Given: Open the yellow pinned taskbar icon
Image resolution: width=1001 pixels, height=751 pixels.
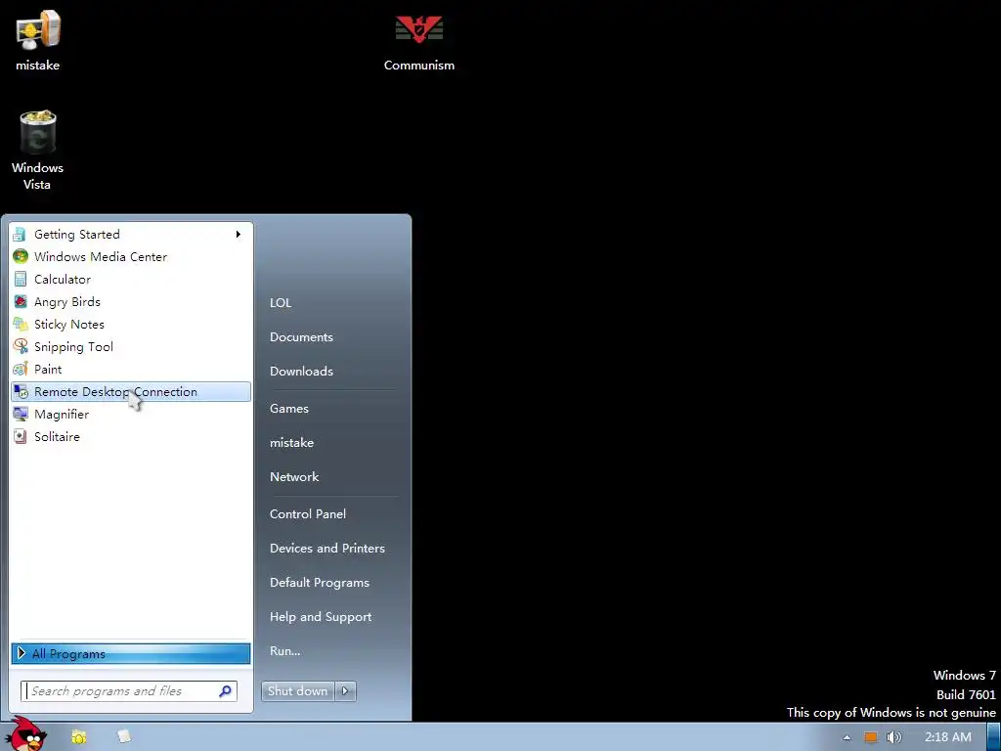Looking at the screenshot, I should [78, 737].
